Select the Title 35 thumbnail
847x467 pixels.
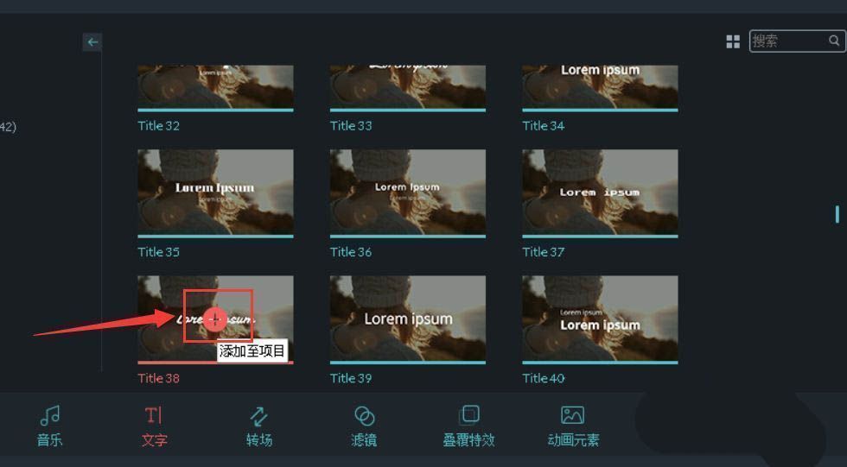pos(215,192)
